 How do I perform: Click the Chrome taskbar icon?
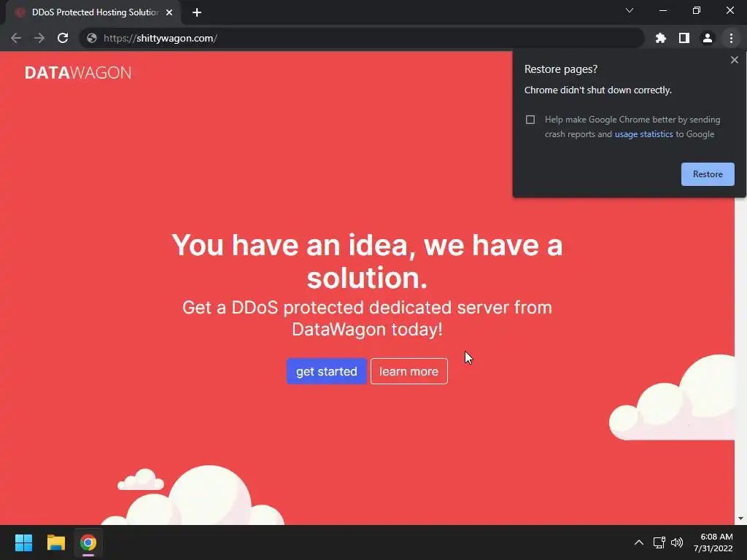[x=88, y=542]
